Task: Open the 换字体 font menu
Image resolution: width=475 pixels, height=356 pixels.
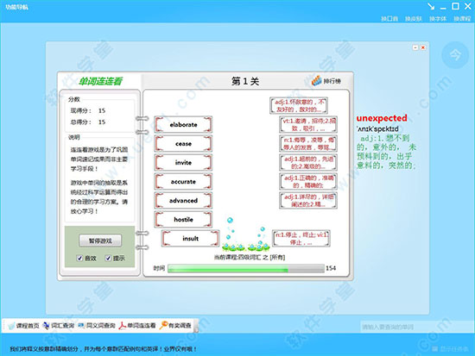Action: 438,19
